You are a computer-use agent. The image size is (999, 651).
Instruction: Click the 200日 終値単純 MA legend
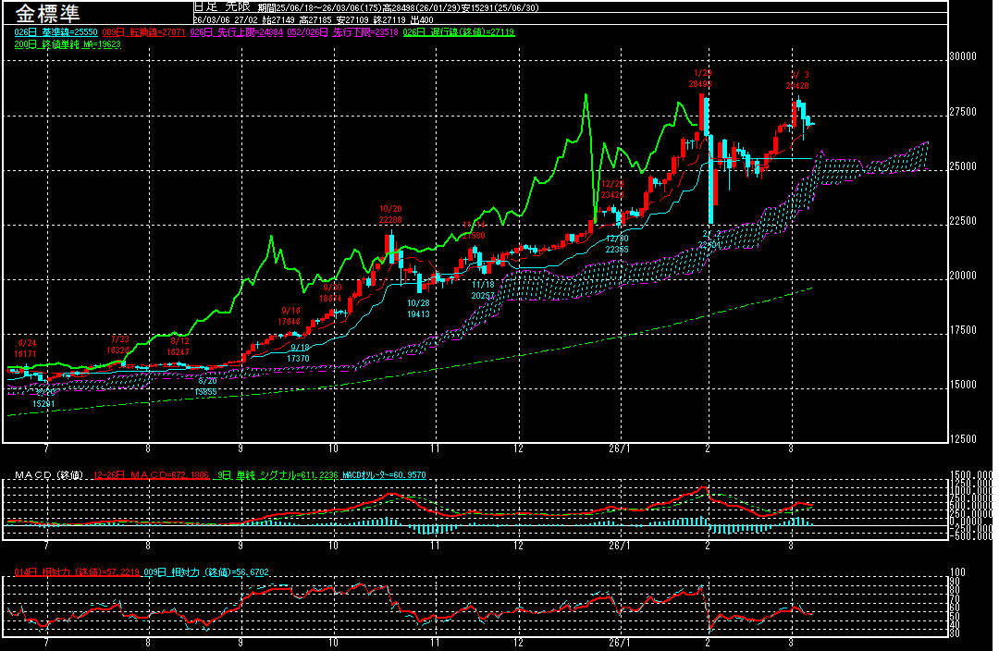coord(68,43)
